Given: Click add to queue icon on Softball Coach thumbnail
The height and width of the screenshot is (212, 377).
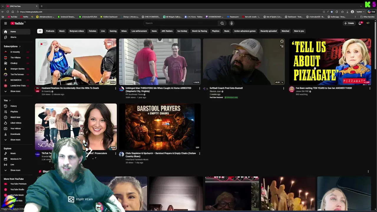Looking at the screenshot, I should [x=282, y=46].
